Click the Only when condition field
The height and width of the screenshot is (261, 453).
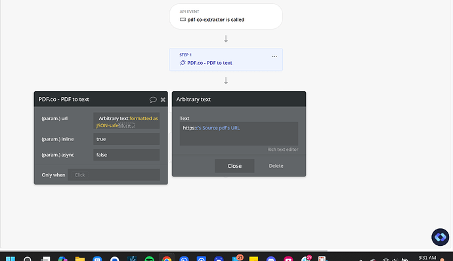coord(114,174)
